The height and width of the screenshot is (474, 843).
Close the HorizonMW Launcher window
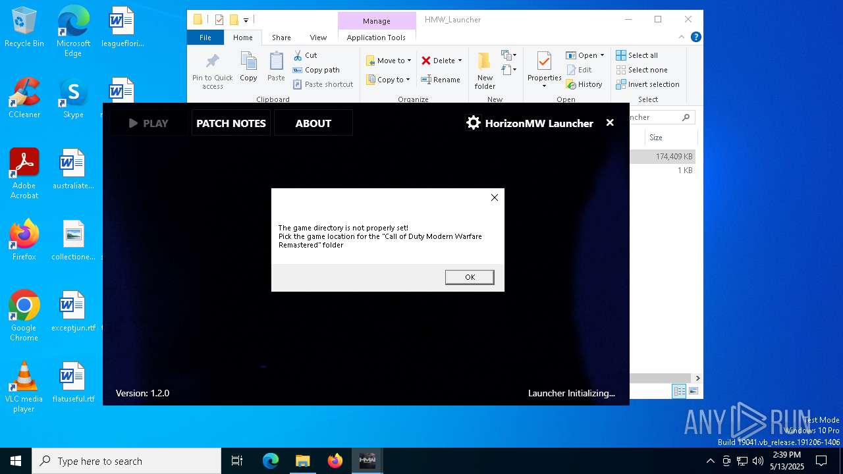click(x=610, y=122)
